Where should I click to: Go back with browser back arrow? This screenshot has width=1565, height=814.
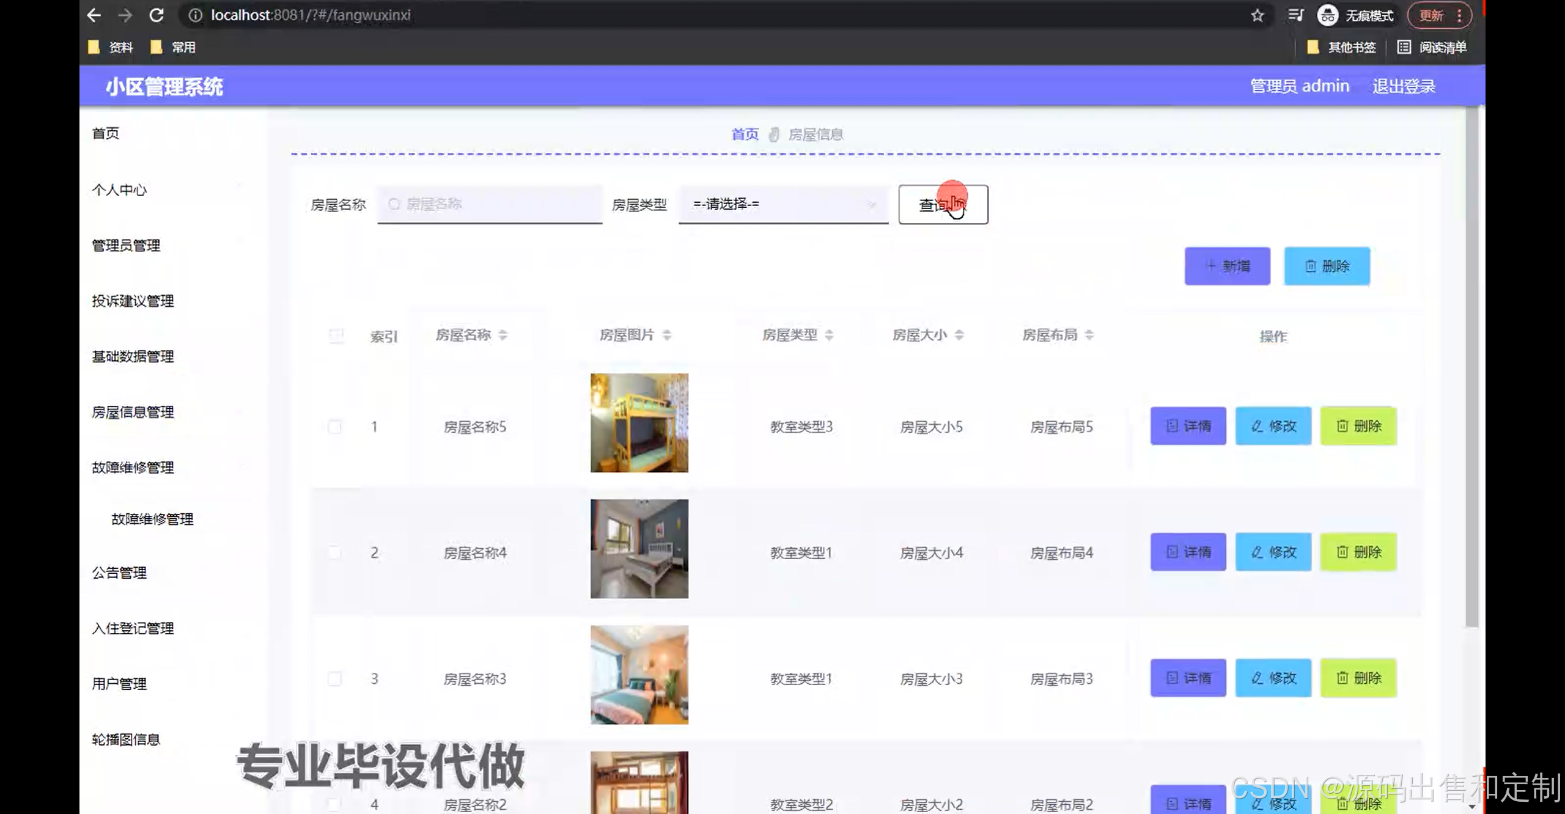tap(94, 15)
